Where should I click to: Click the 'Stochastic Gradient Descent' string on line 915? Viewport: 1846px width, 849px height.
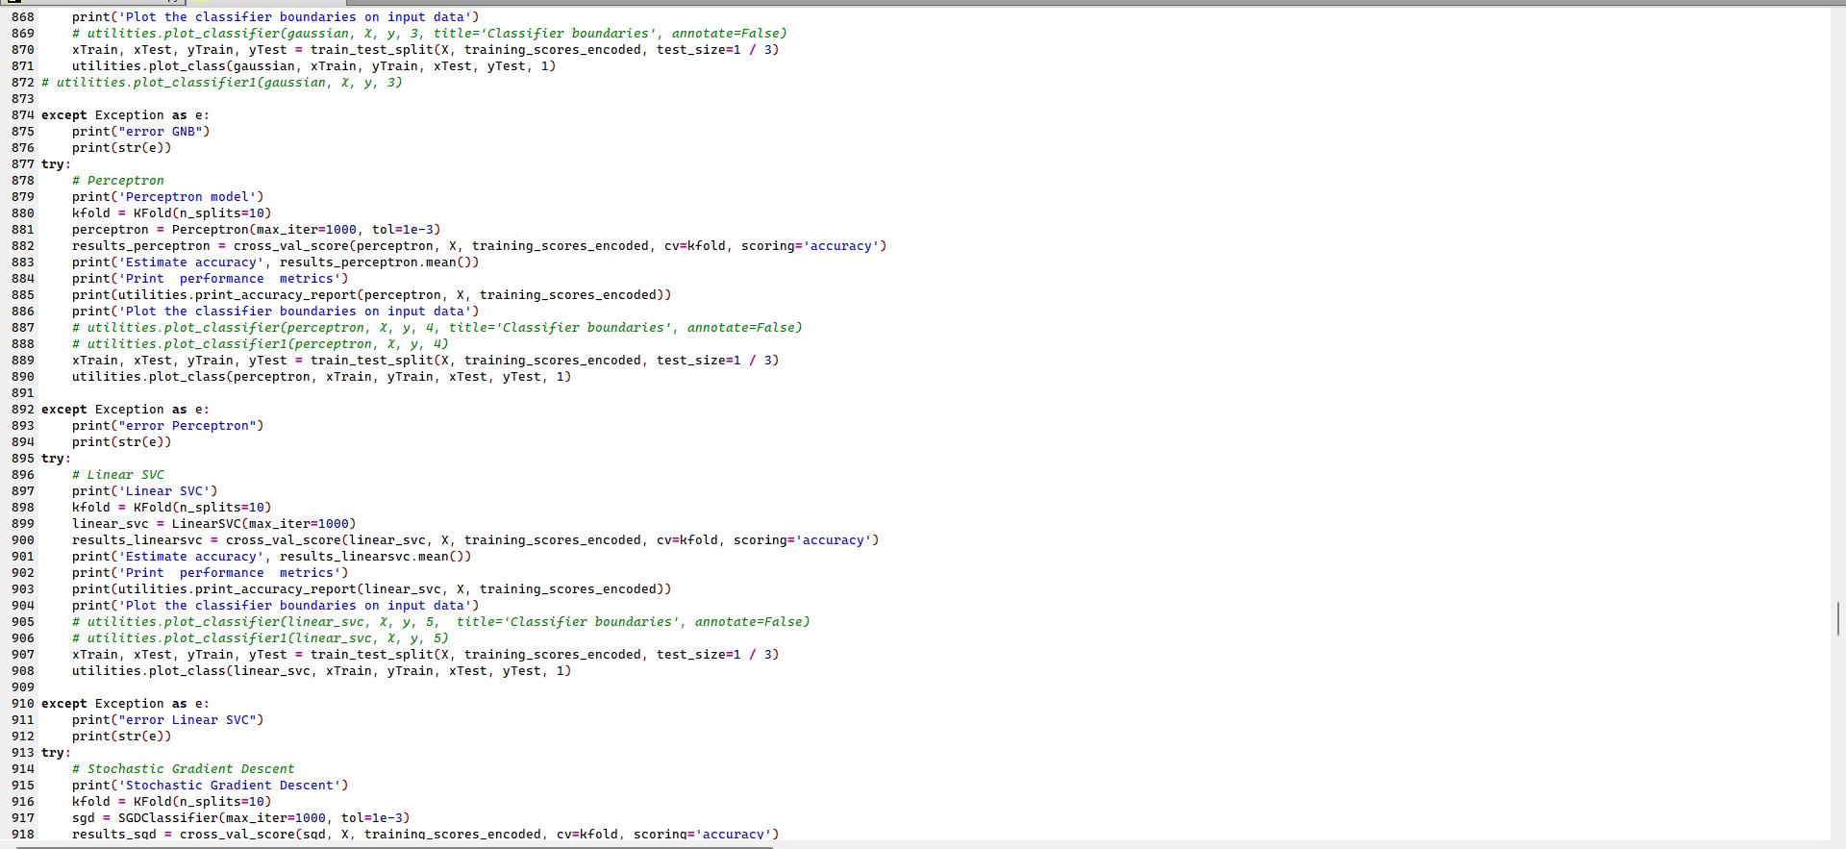click(230, 786)
